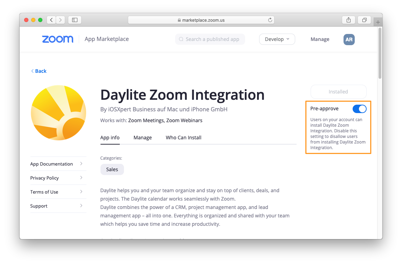Image resolution: width=402 pixels, height=265 pixels.
Task: Disable the Pre-approve toggle
Action: click(359, 109)
